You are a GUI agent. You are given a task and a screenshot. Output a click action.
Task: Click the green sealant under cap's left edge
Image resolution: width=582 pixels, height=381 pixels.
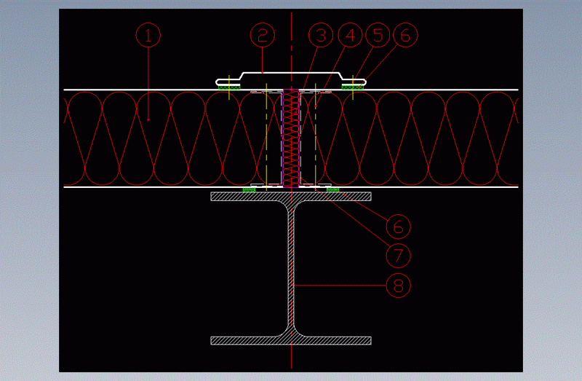[x=228, y=86]
